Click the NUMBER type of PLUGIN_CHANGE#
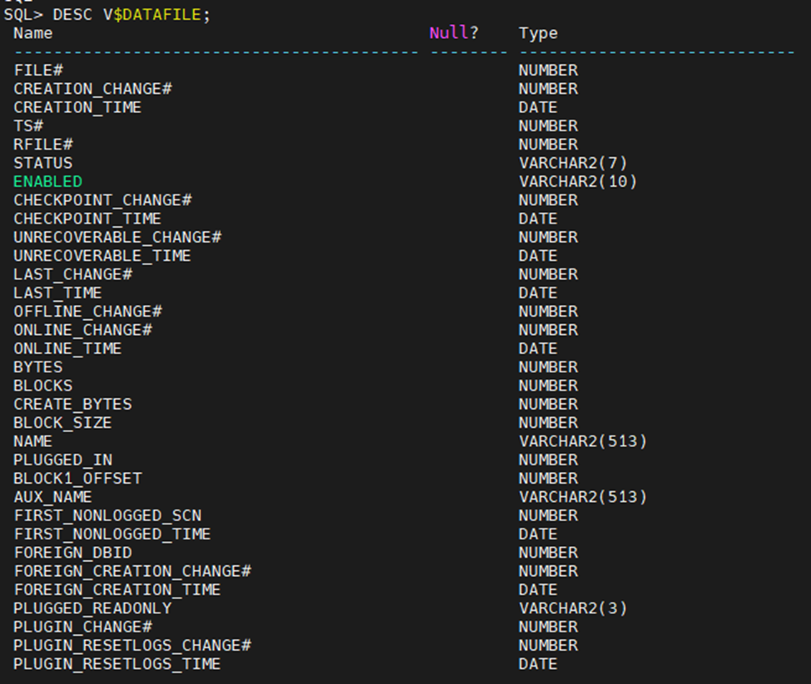This screenshot has height=684, width=811. click(x=548, y=627)
